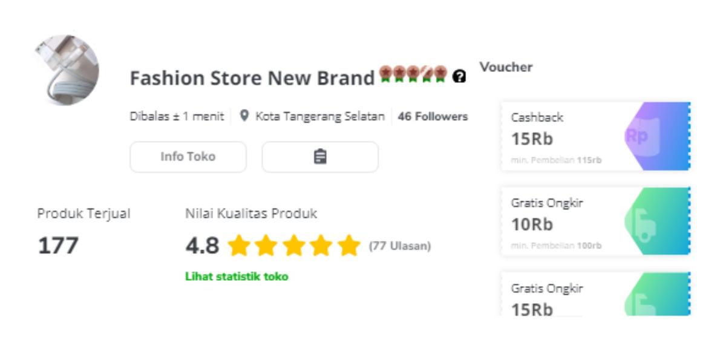Screen dimensions: 726x363
Task: Select the Cashback 15Rb voucher card
Action: click(563, 136)
